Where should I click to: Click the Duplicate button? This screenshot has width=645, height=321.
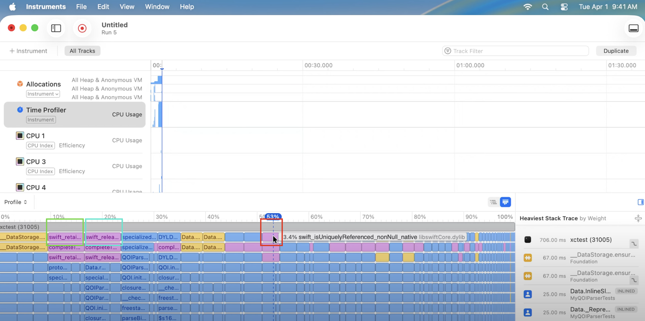pos(616,51)
